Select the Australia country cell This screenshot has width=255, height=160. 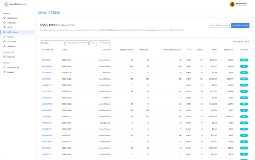(107, 98)
